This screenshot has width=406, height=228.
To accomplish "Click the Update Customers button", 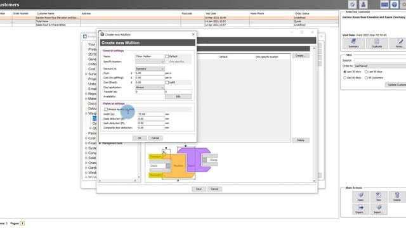I will tap(396, 85).
